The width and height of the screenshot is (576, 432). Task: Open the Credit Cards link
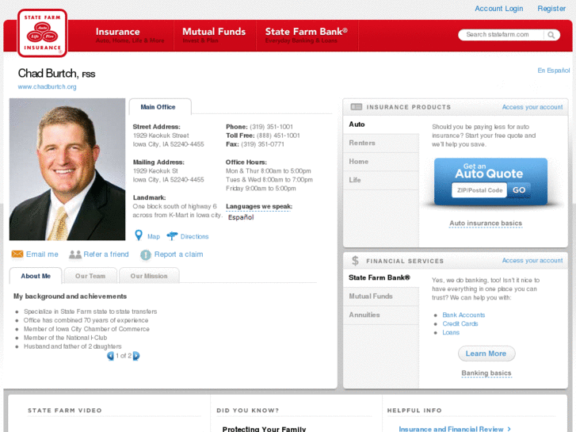tap(460, 324)
